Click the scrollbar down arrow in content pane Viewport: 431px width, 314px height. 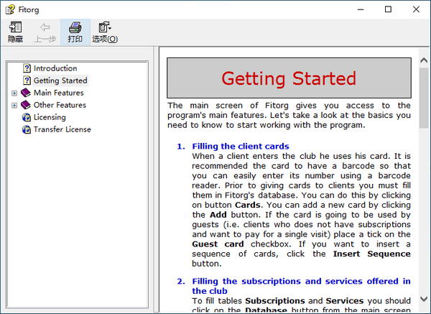tap(425, 298)
